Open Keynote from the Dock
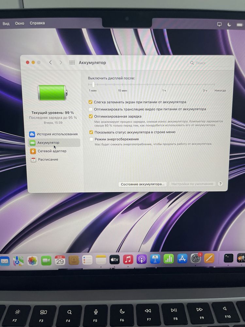The image size is (245, 327). click(155, 259)
